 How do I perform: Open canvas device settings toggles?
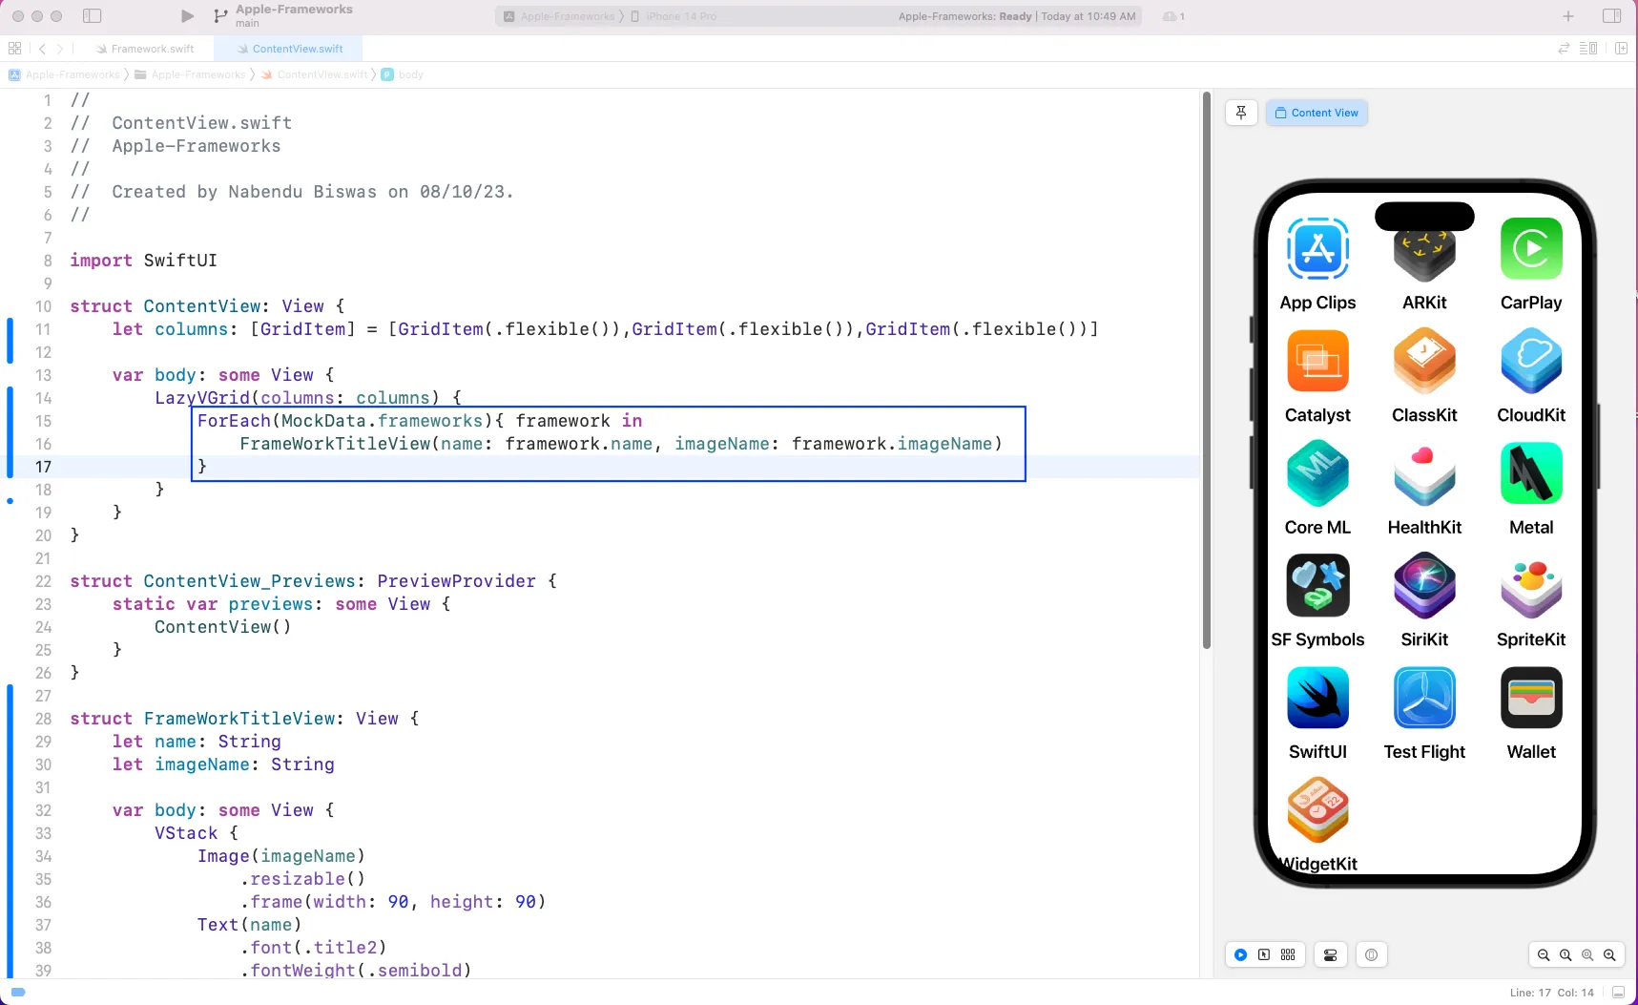[1331, 954]
